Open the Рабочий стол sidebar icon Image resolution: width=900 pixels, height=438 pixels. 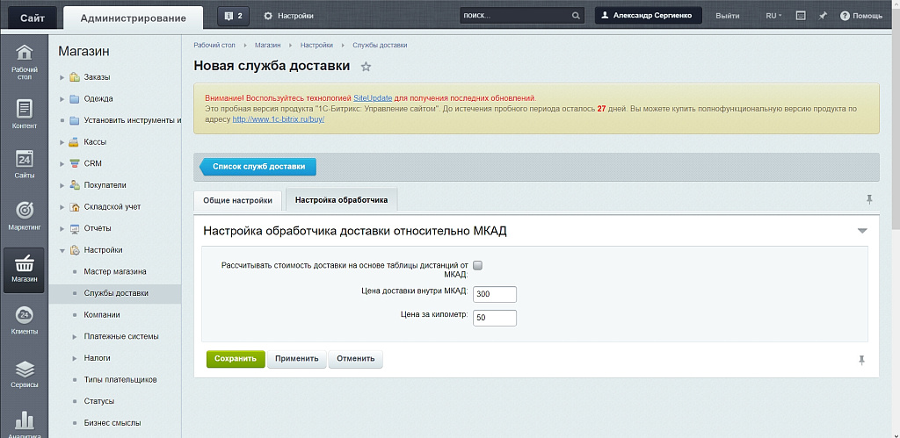coord(25,61)
